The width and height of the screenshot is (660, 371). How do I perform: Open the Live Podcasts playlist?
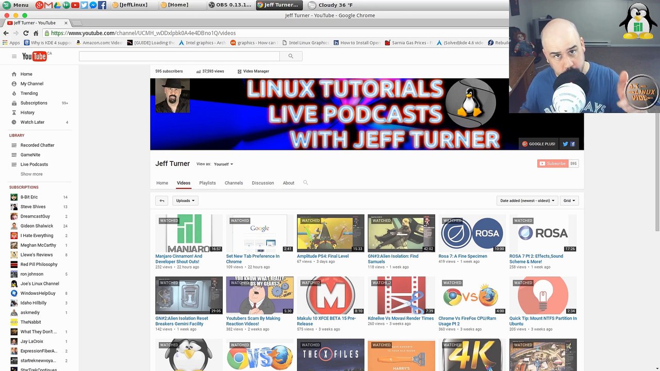[34, 164]
